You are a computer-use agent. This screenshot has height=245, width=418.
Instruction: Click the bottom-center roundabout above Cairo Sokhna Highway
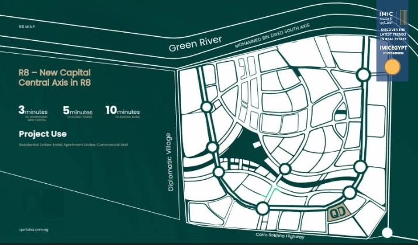click(x=262, y=209)
